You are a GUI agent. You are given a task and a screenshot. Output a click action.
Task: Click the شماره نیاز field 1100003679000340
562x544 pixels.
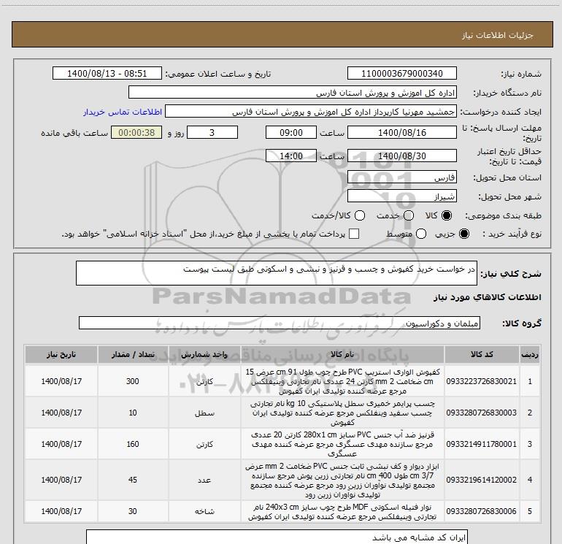(x=401, y=73)
